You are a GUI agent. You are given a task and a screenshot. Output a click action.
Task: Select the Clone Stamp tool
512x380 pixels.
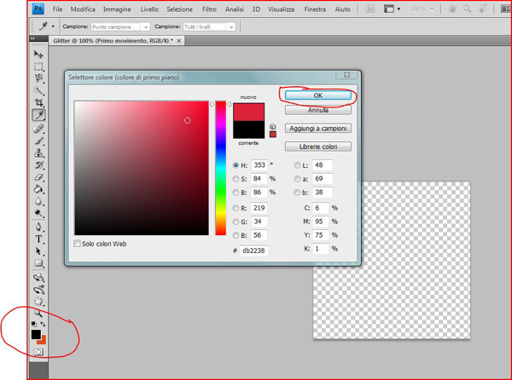click(38, 153)
